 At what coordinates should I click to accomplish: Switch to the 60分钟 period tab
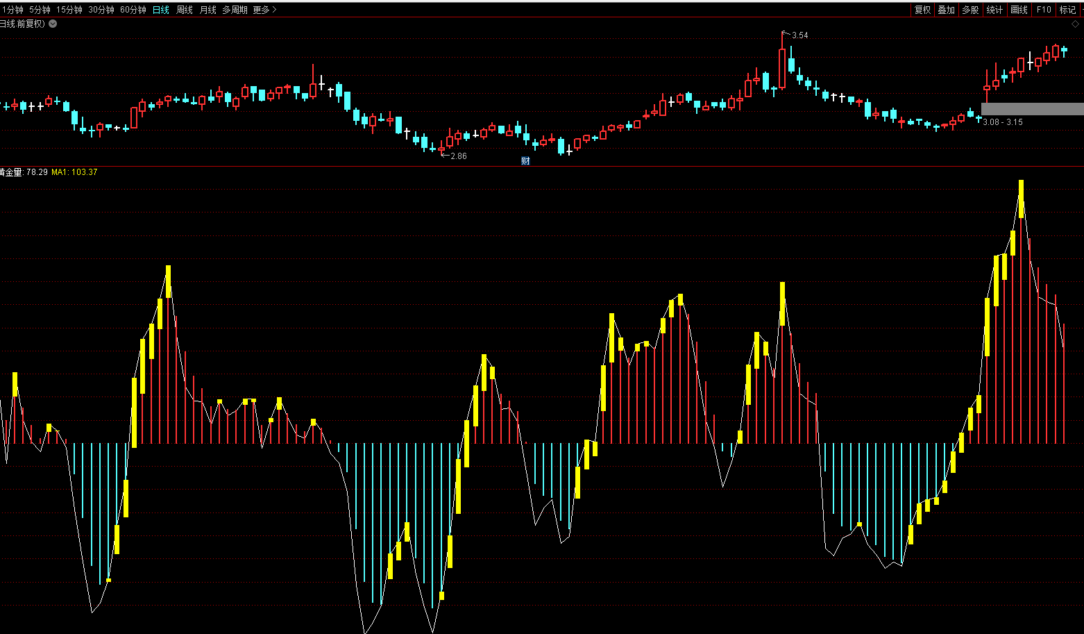pos(133,10)
